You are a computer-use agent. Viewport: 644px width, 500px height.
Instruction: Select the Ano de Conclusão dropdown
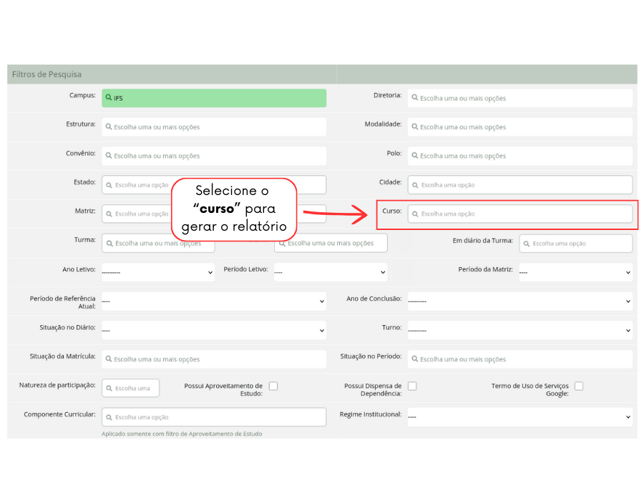(519, 301)
